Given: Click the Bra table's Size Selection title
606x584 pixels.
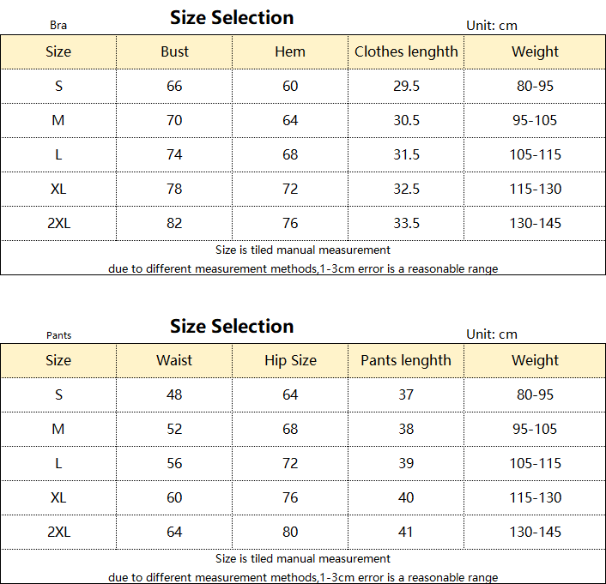Looking at the screenshot, I should 232,17.
